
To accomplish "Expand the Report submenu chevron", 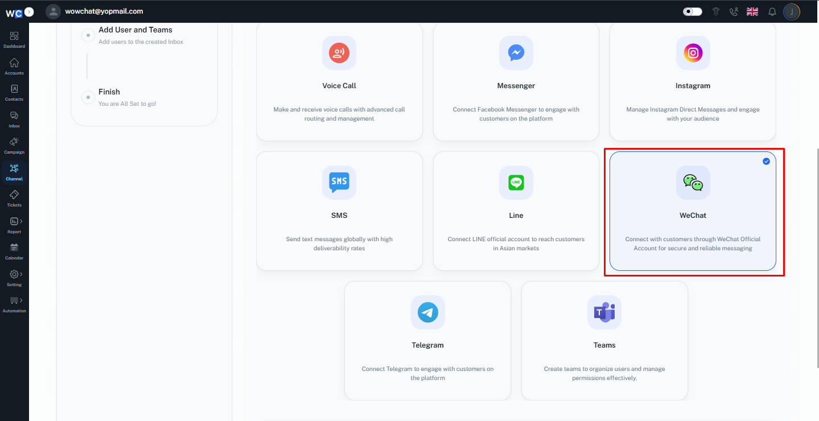I will click(x=21, y=221).
